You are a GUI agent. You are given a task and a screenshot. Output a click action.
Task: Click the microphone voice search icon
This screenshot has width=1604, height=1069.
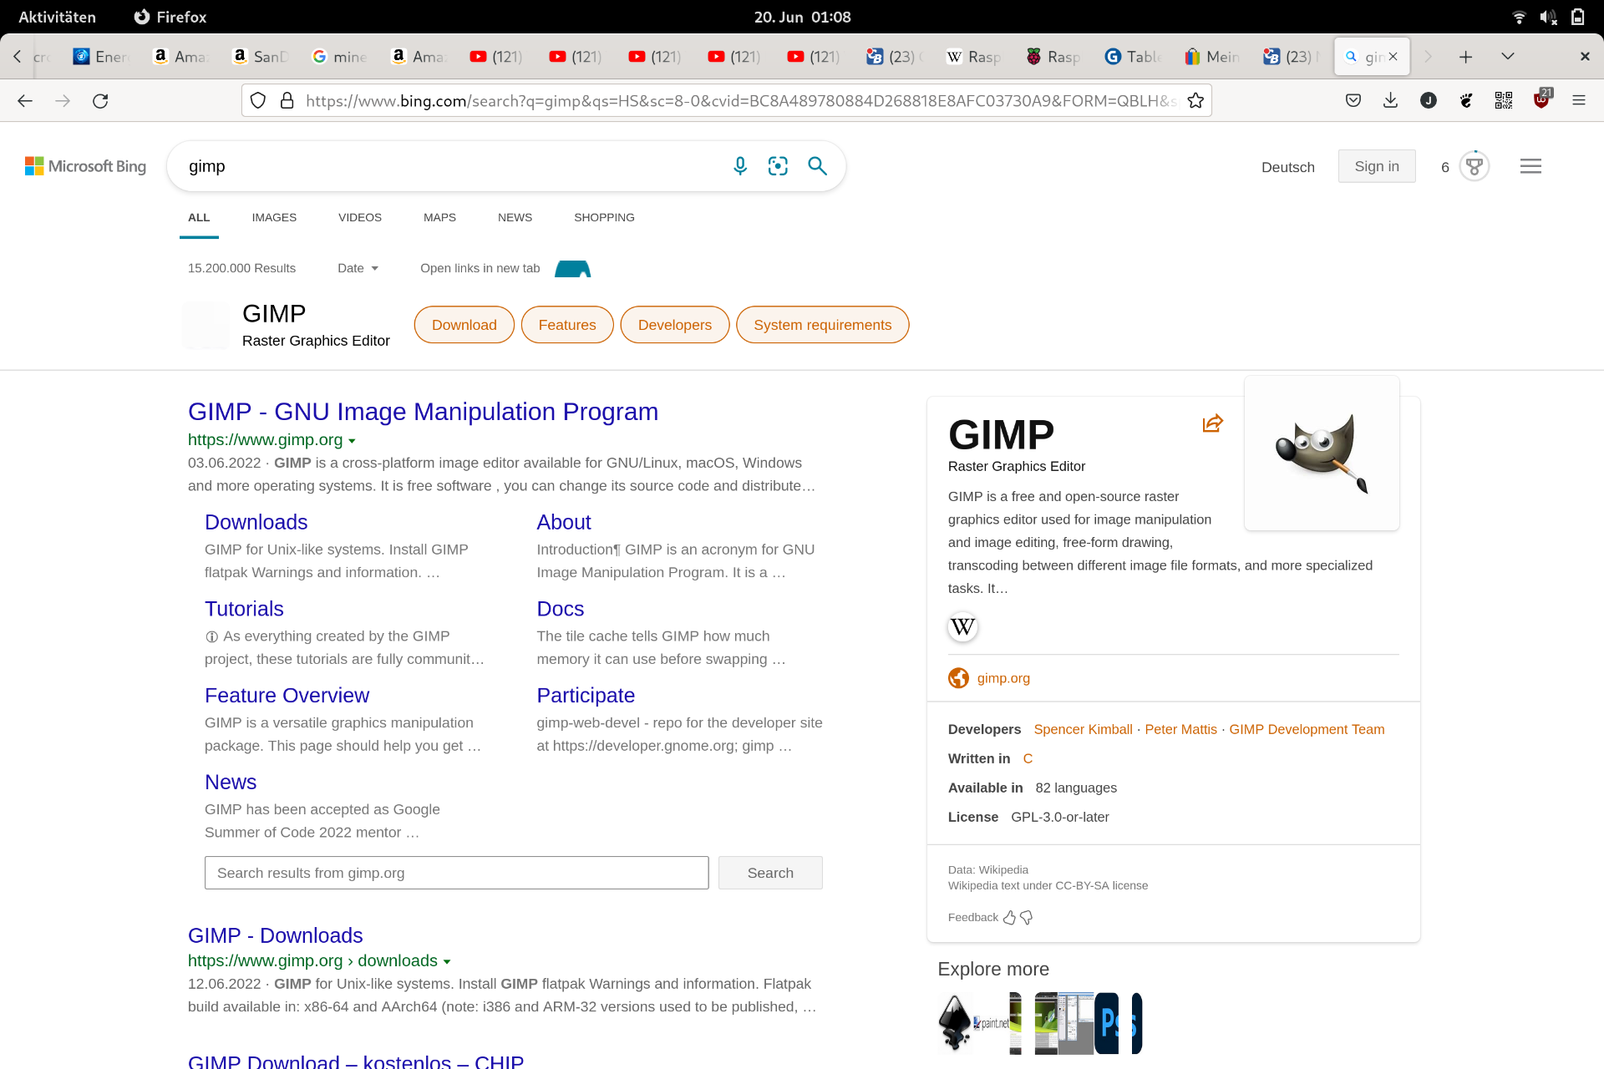(x=739, y=166)
